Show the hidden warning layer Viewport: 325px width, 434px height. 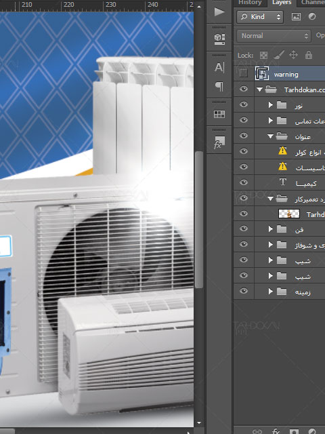pos(244,73)
